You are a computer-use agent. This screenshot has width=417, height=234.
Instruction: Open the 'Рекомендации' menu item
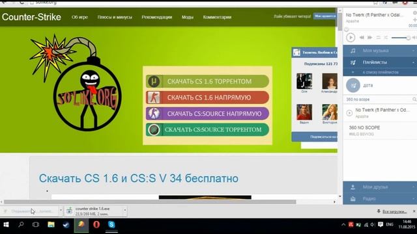(156, 17)
